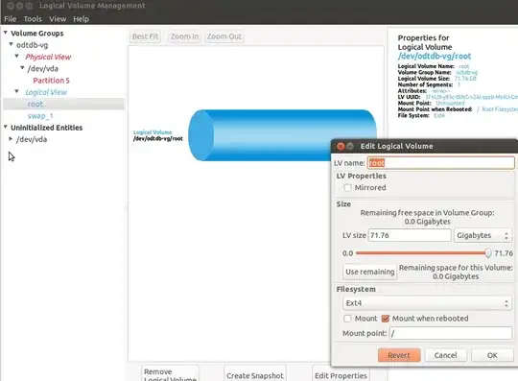Open the File menu
This screenshot has width=518, height=381.
pos(10,19)
